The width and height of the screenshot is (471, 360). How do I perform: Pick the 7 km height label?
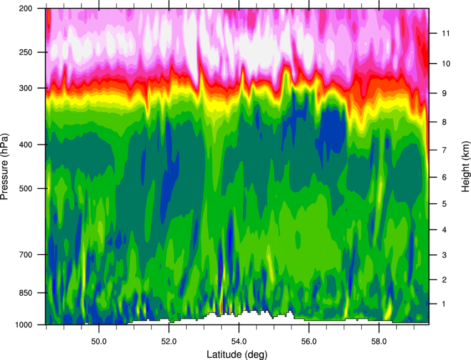(444, 150)
